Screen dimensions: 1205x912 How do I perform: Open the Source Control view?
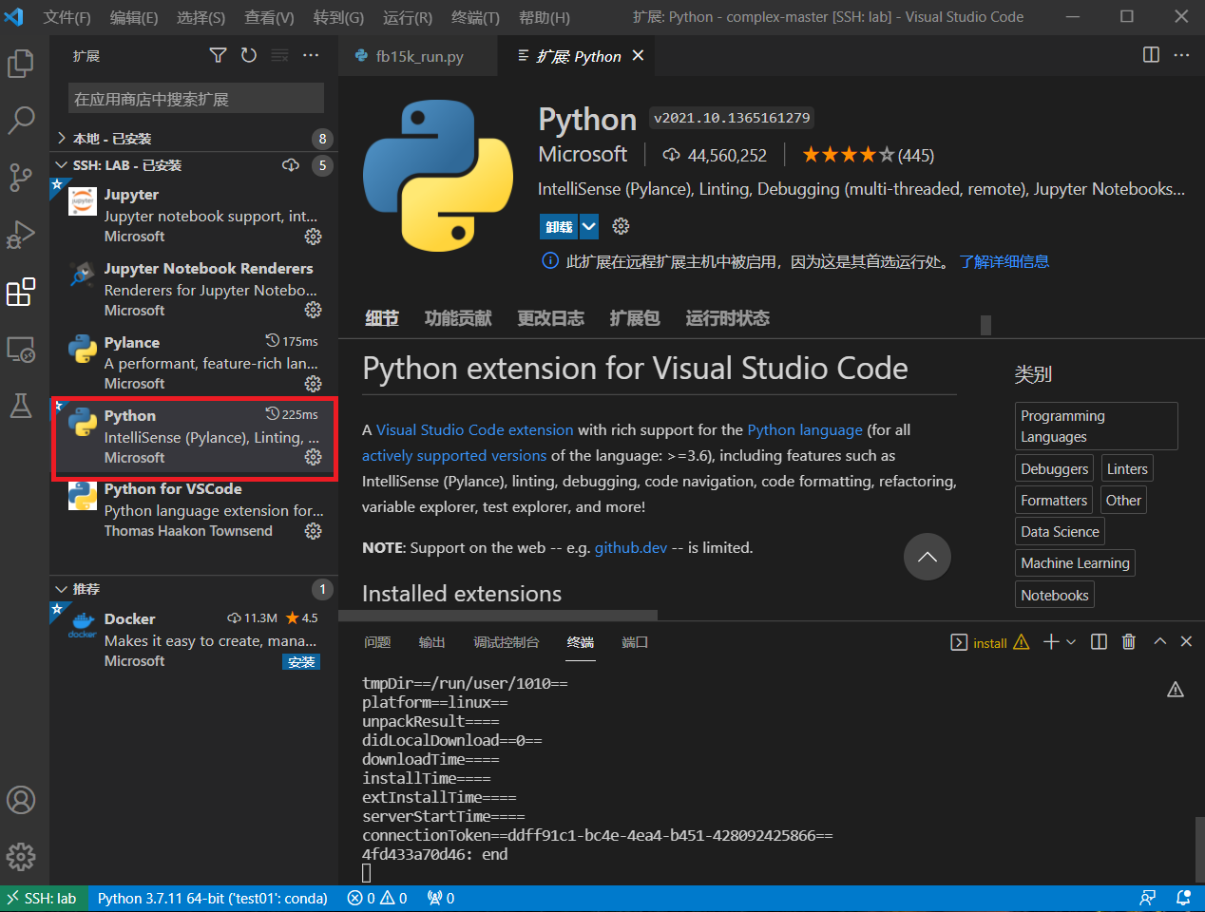21,177
